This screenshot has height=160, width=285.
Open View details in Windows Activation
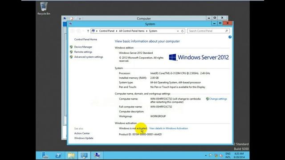[168, 128]
